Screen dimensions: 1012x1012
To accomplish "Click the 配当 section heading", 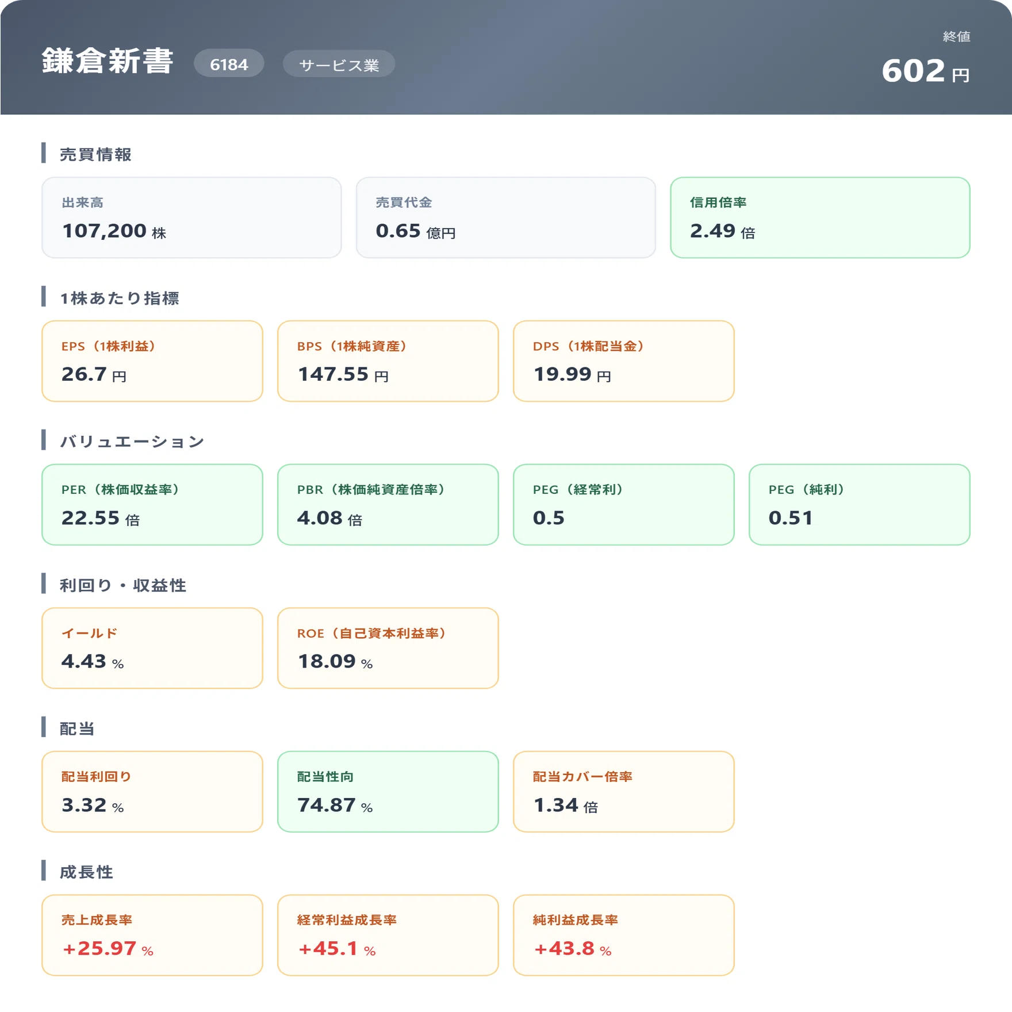I will [77, 729].
